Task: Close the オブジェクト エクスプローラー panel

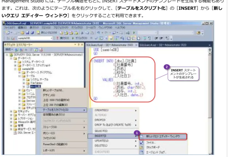Action: click(82, 45)
